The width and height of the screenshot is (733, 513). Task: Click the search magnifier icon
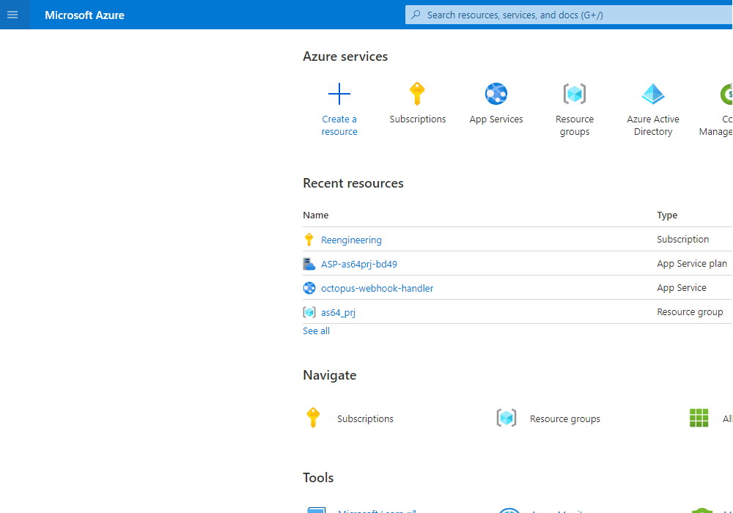click(416, 15)
